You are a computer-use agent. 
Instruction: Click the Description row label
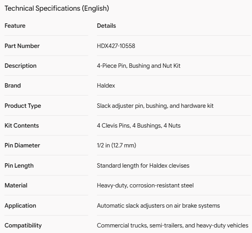[21, 66]
